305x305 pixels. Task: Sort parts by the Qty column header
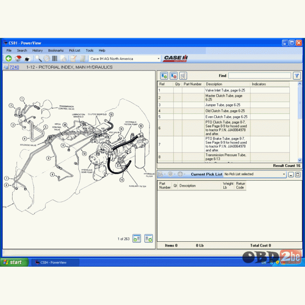pos(178,84)
